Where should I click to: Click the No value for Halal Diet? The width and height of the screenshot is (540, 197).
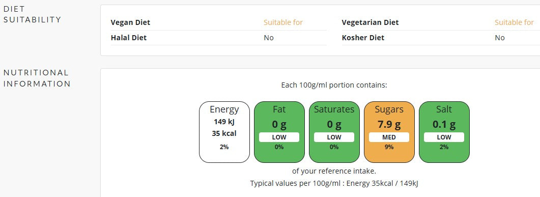[x=269, y=38]
